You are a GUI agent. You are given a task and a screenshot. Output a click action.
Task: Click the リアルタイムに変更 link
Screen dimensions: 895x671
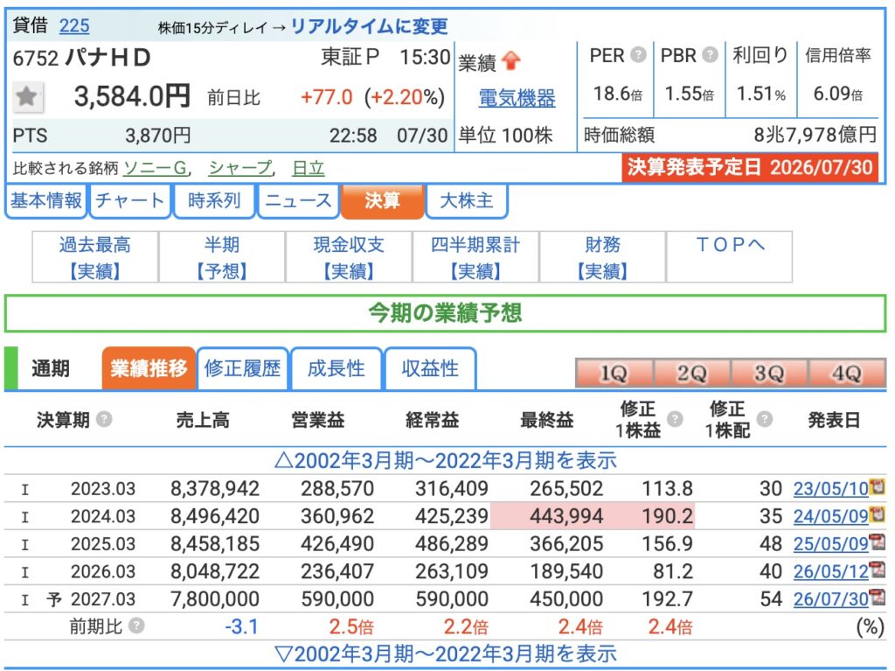(x=370, y=26)
